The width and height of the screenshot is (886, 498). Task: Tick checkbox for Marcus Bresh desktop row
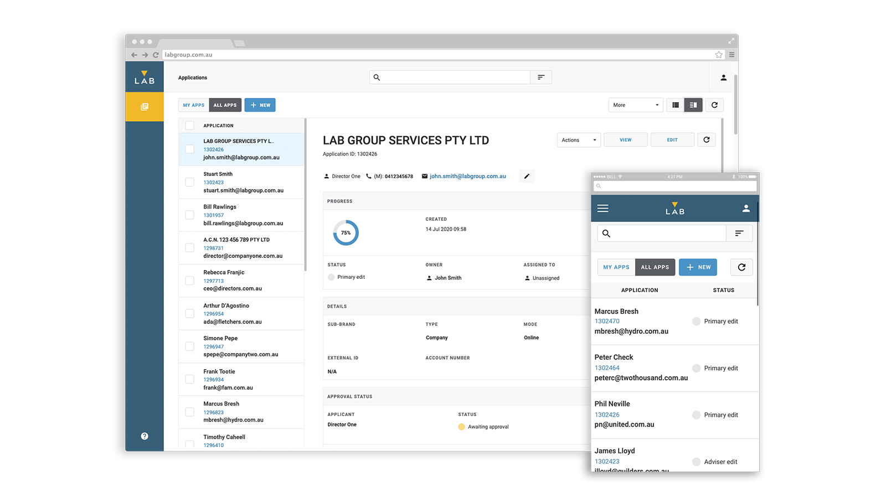coord(189,412)
